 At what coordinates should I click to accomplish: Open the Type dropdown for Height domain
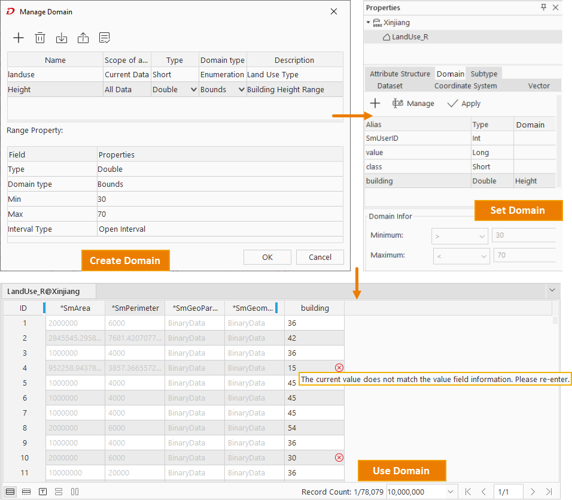click(193, 90)
